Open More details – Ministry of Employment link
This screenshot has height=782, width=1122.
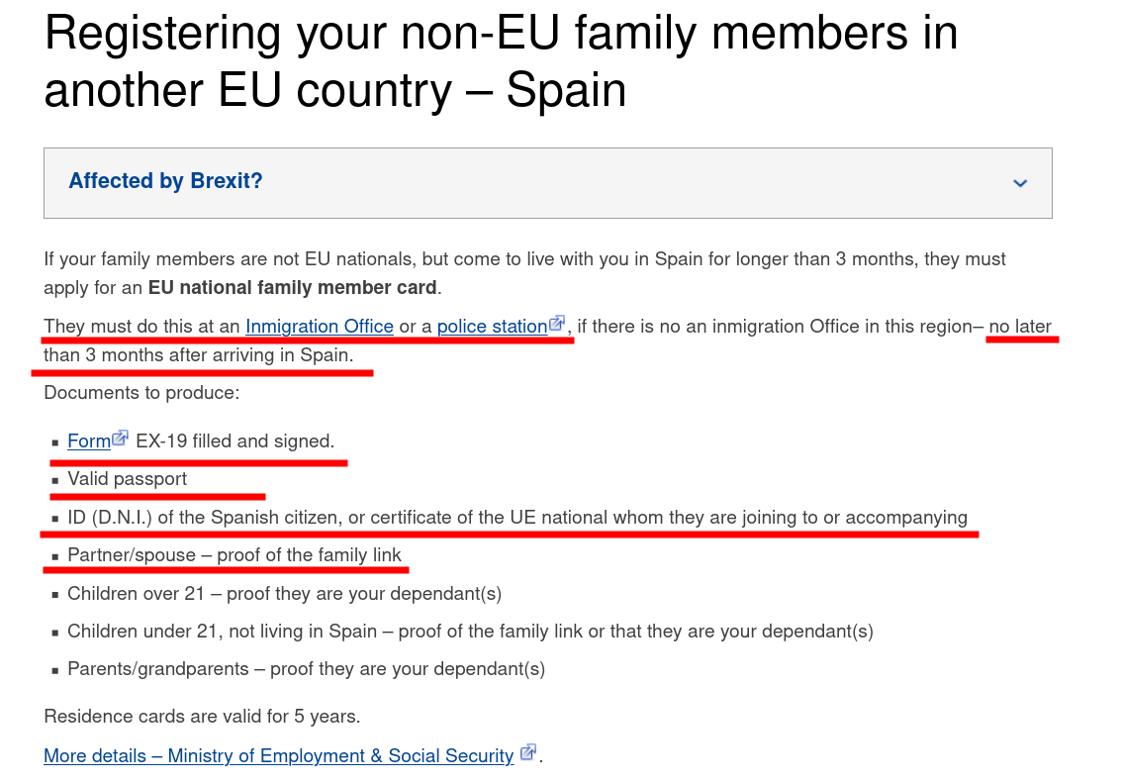[x=279, y=755]
